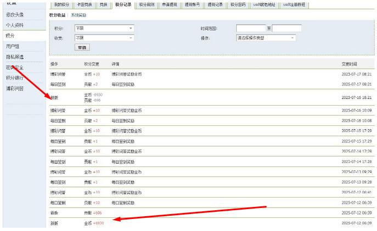
Task: Click 每日签到 in the 2025-07-13 09:28 row
Action: (58, 182)
